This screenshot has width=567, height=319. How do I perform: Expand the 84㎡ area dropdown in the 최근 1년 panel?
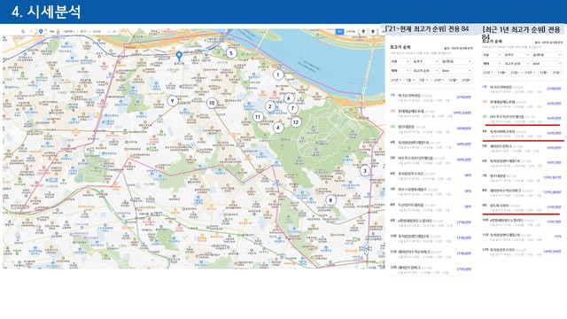547,64
